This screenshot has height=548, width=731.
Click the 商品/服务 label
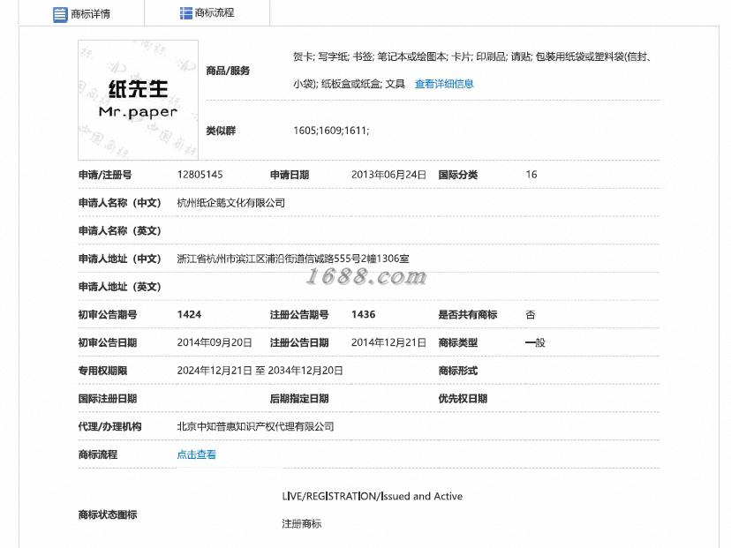click(228, 71)
